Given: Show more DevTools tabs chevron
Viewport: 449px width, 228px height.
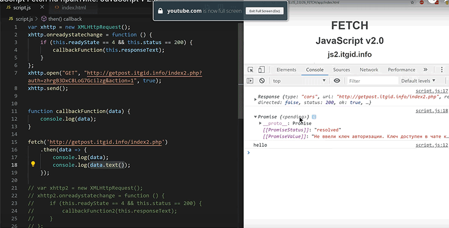Looking at the screenshot, I should [425, 70].
